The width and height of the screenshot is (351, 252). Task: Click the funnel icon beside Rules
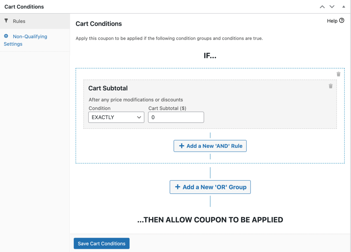click(x=6, y=21)
